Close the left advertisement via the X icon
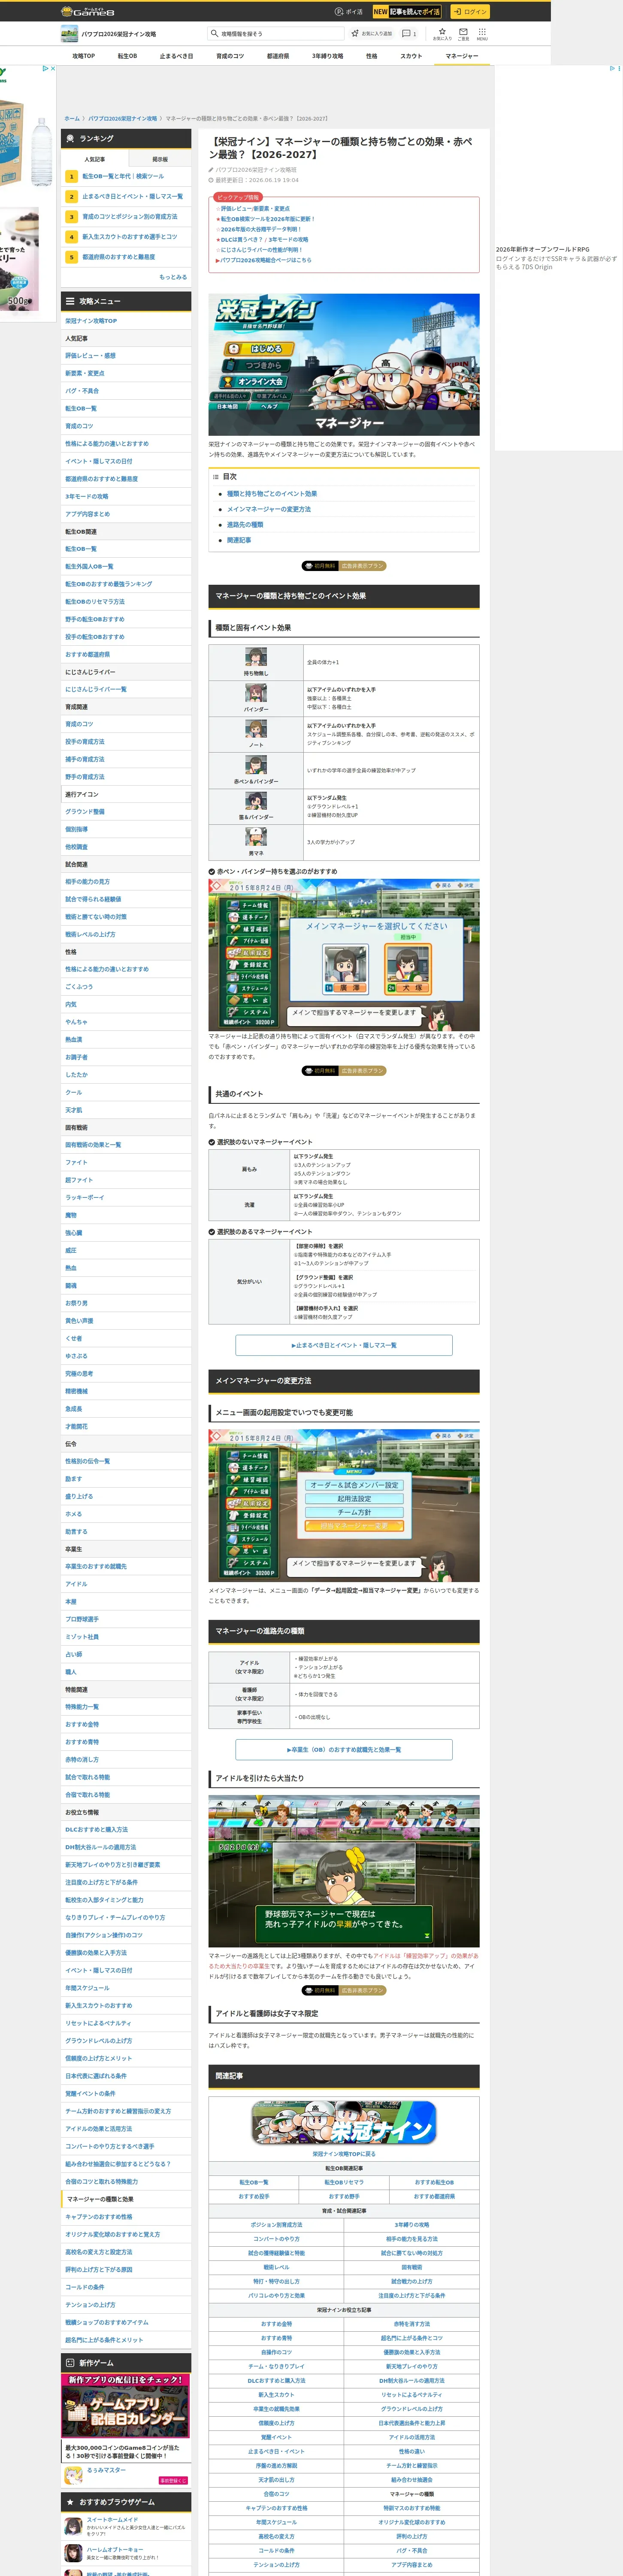The image size is (623, 2576). (x=53, y=69)
